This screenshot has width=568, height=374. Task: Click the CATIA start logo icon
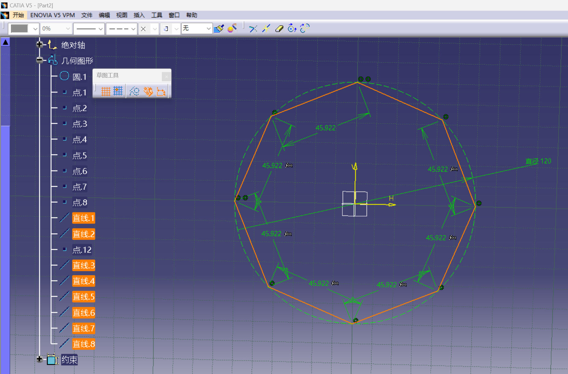(5, 15)
